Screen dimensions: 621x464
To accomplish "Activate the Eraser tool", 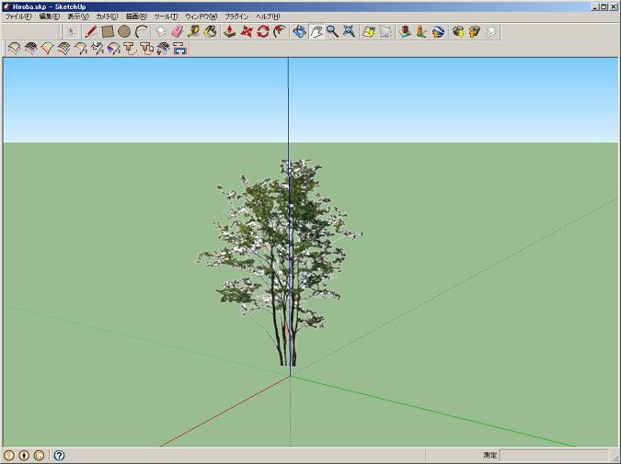I will pos(178,31).
